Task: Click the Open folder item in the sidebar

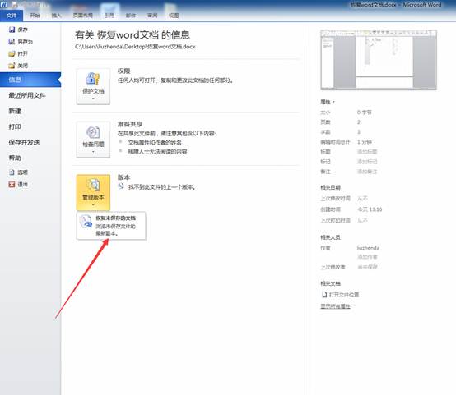Action: [x=18, y=53]
